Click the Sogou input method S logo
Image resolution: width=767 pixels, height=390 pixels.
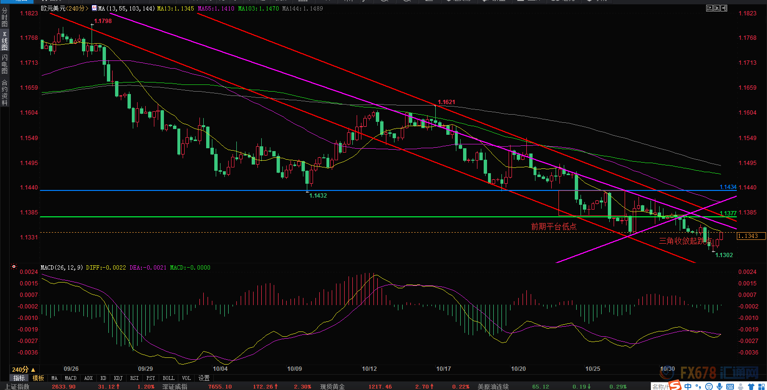coord(675,386)
